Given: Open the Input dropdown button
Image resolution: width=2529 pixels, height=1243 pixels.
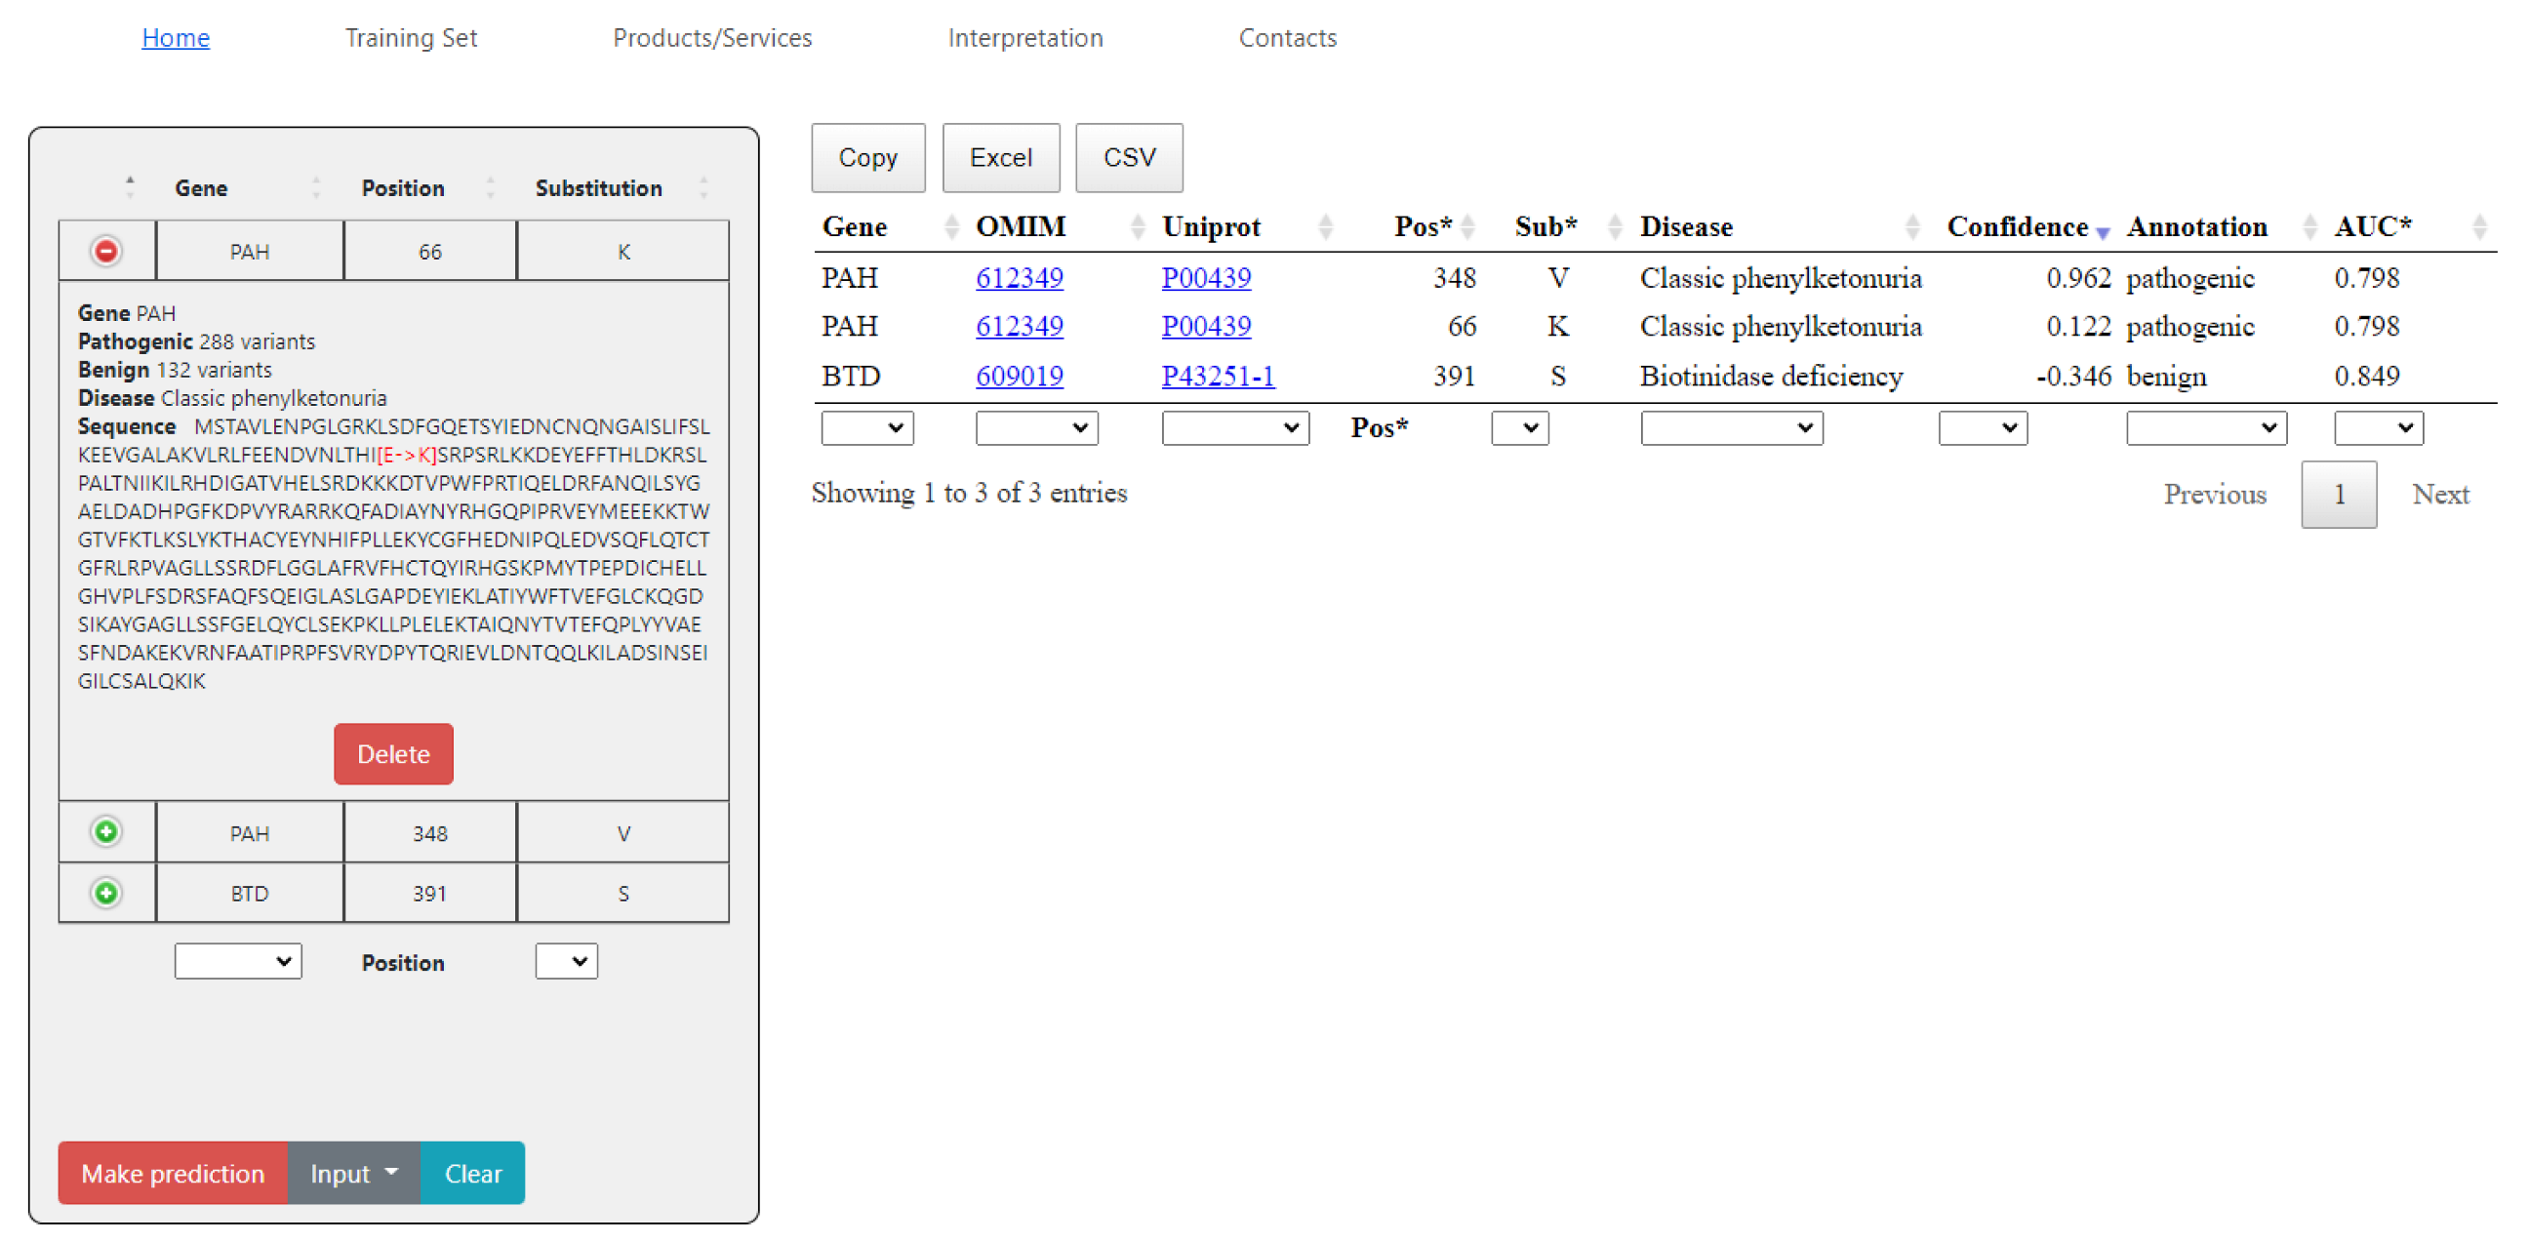Looking at the screenshot, I should point(353,1173).
